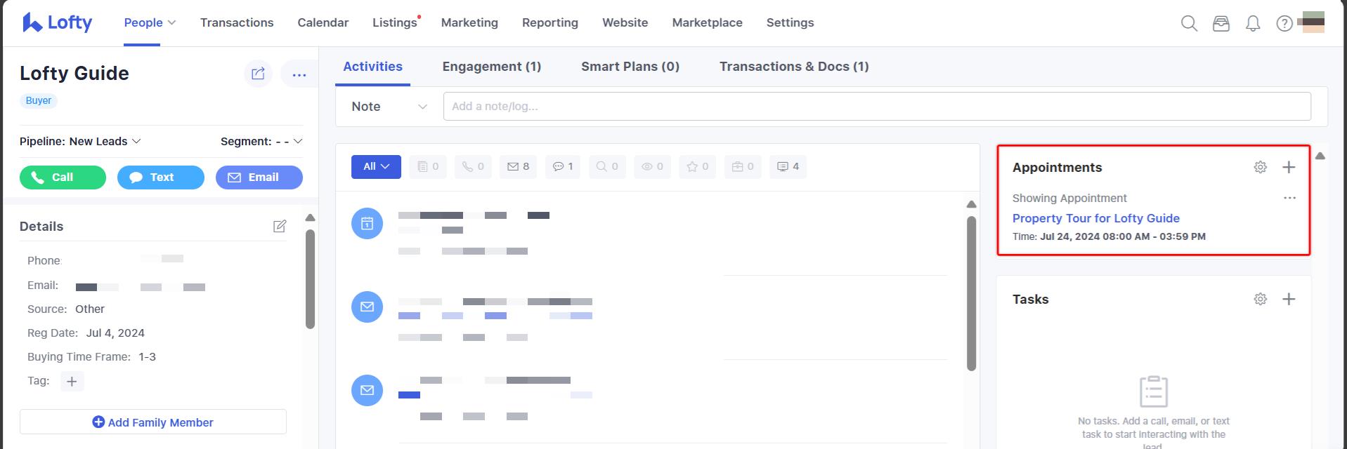The height and width of the screenshot is (449, 1347).
Task: Click the search magnifier in top bar
Action: pos(1189,24)
